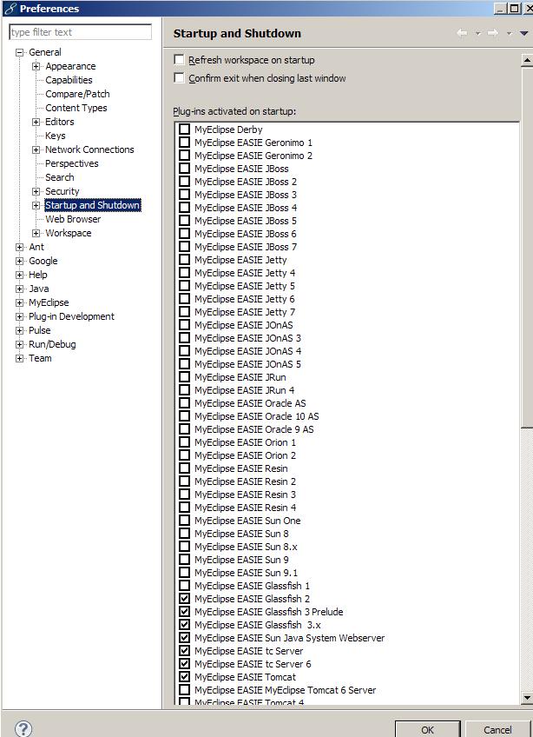Click the vertical scrollbar thumb
The width and height of the screenshot is (533, 737).
[x=527, y=246]
